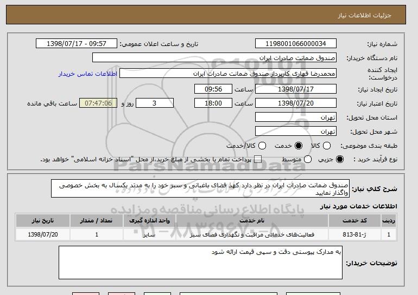The image size is (418, 295).
Task: Select the کالا/خدمت radio button
Action: coord(262,146)
